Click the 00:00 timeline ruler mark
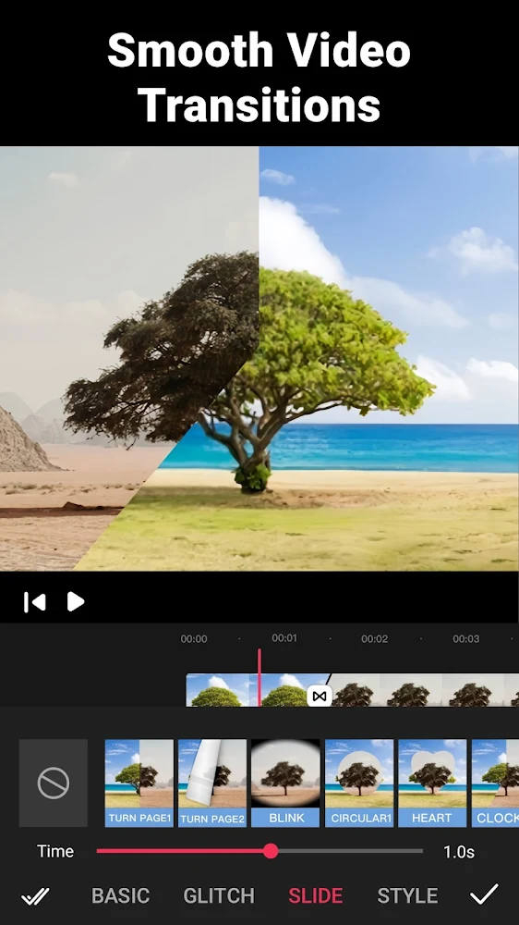 click(194, 639)
